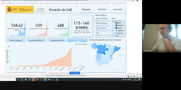Open Tipo de actuación dropdown
Image resolution: width=181 pixels, height=90 pixels.
pos(103,30)
